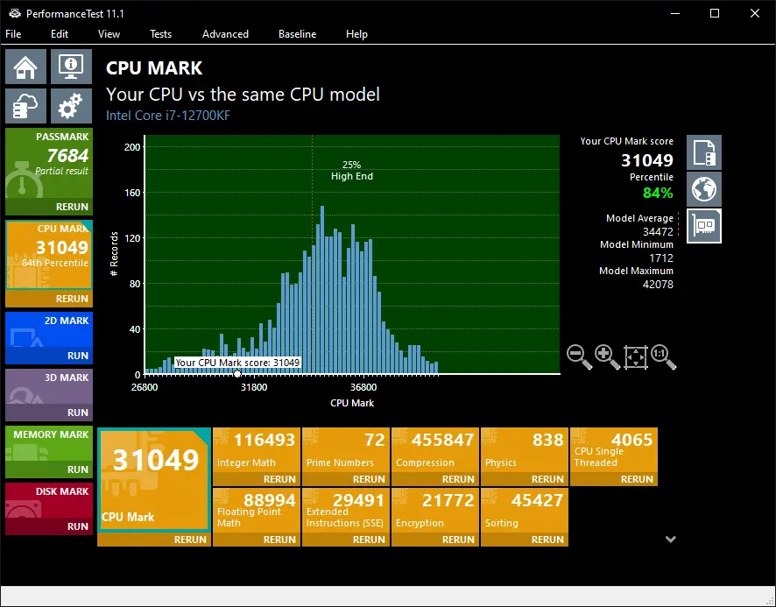The width and height of the screenshot is (776, 607).
Task: Rerun the PassMark overall test
Action: pyautogui.click(x=72, y=207)
